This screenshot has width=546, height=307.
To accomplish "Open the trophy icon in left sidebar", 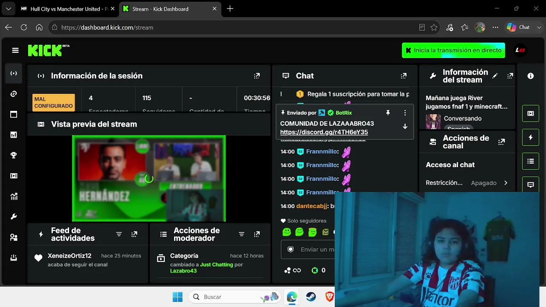I will [14, 155].
